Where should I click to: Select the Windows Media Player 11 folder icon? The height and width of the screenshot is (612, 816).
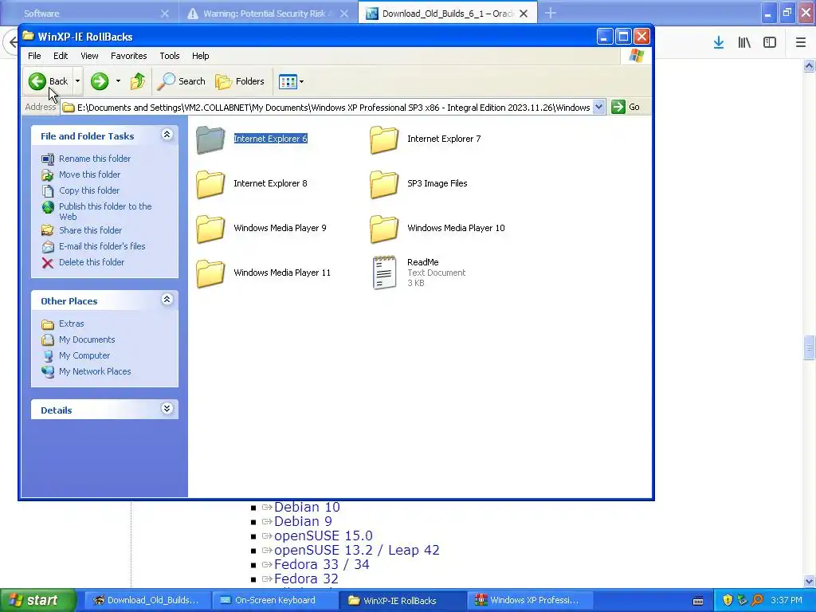pyautogui.click(x=210, y=274)
